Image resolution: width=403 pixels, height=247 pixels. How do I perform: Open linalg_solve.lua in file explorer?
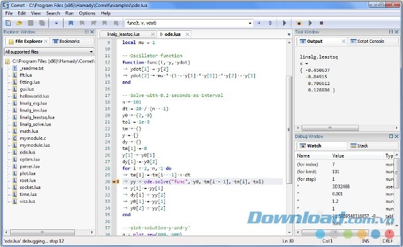35,124
